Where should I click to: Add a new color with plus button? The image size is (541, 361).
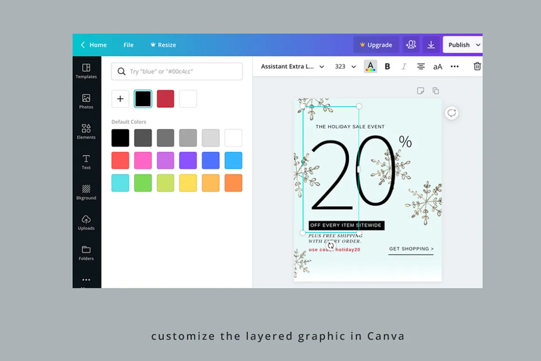120,99
